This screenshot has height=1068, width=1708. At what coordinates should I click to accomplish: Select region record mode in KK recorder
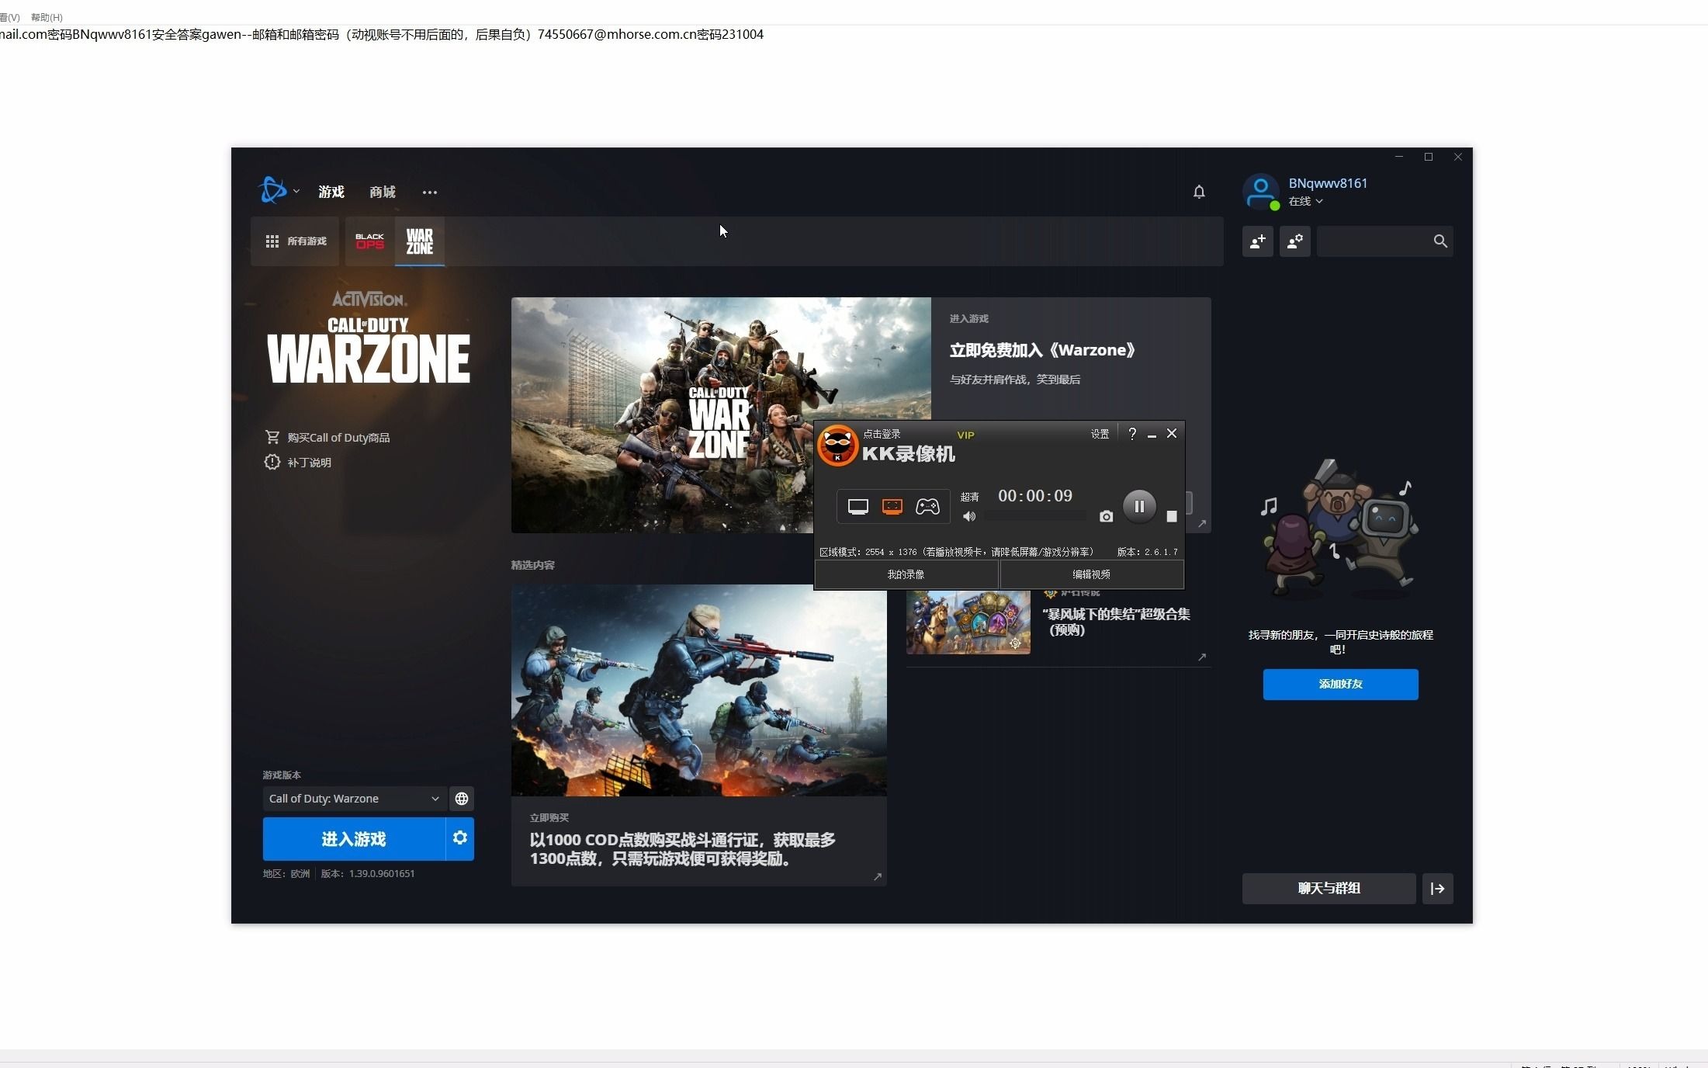[x=892, y=507]
